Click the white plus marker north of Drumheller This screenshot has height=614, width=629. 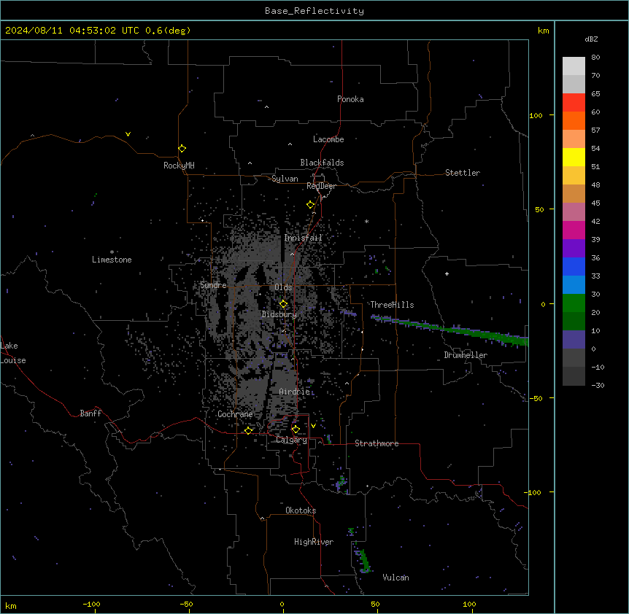point(447,273)
